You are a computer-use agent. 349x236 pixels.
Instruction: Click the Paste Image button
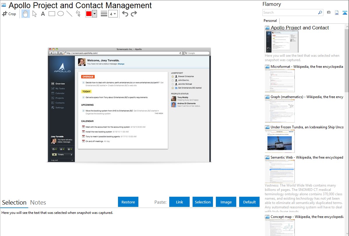click(x=226, y=202)
